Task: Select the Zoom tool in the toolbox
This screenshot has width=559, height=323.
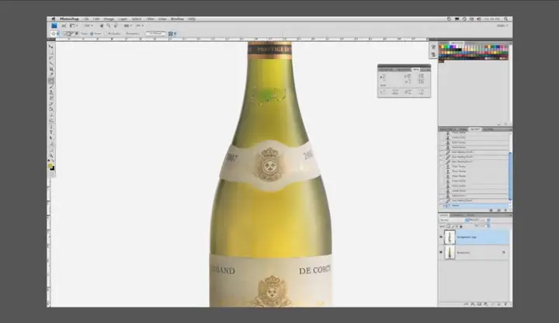Action: (x=51, y=155)
